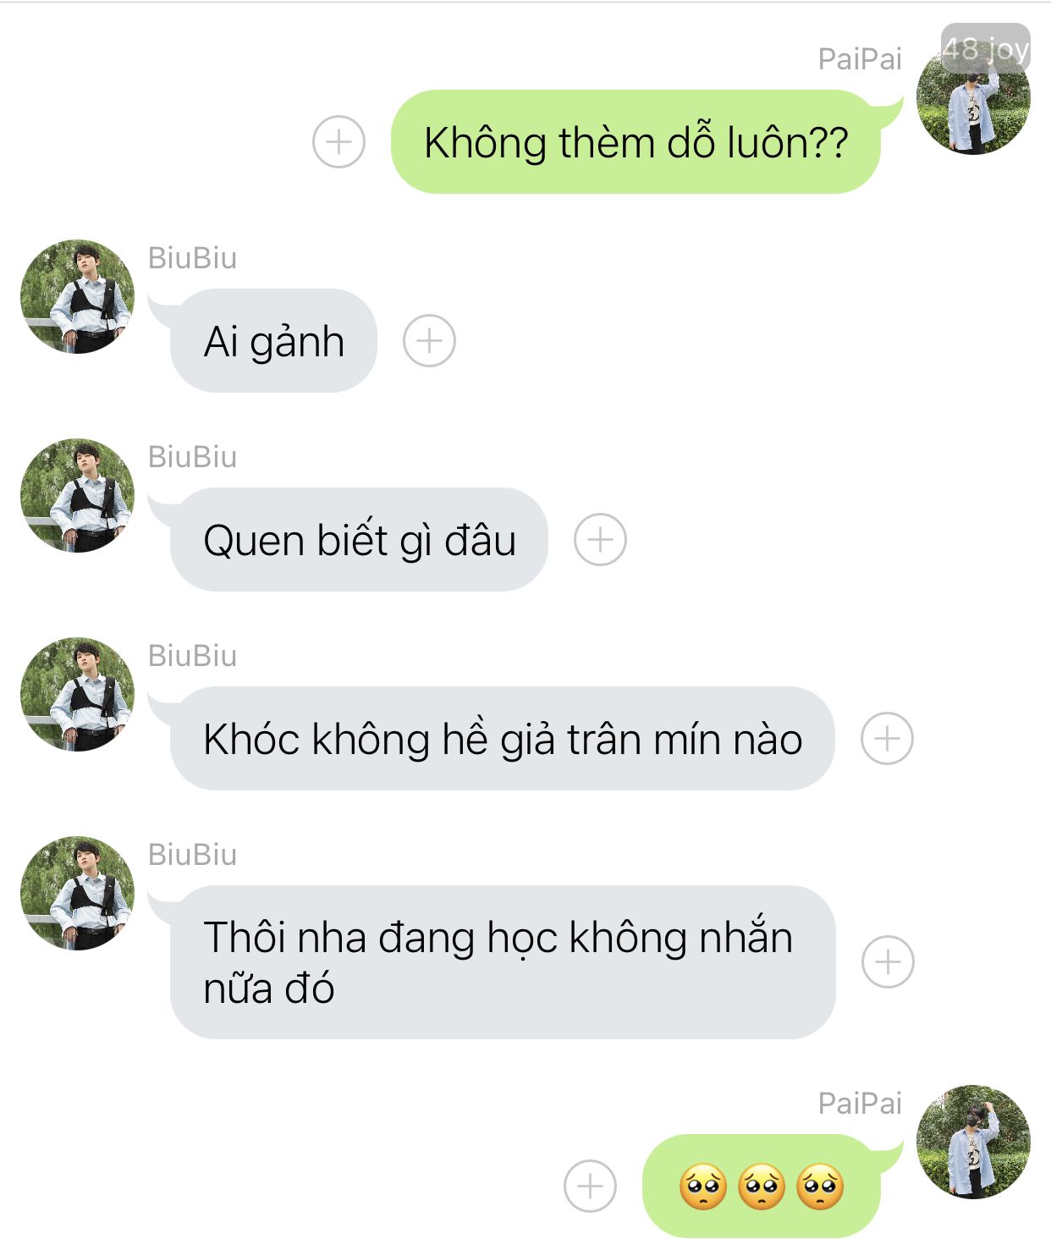Select the "Quen biết gì đâu" bubble
This screenshot has width=1051, height=1239.
(x=359, y=540)
